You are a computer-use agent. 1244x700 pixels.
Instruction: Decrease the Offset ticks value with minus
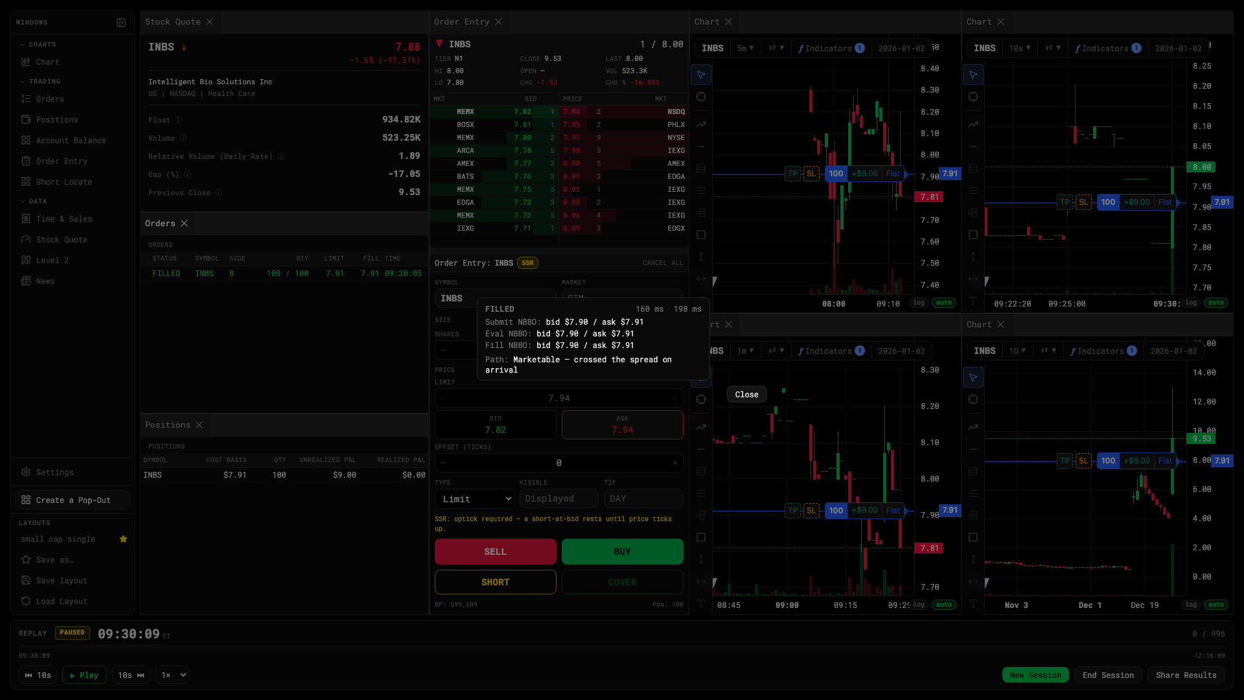(443, 463)
